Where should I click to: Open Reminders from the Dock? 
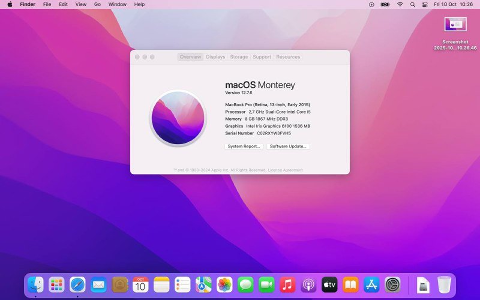(182, 284)
